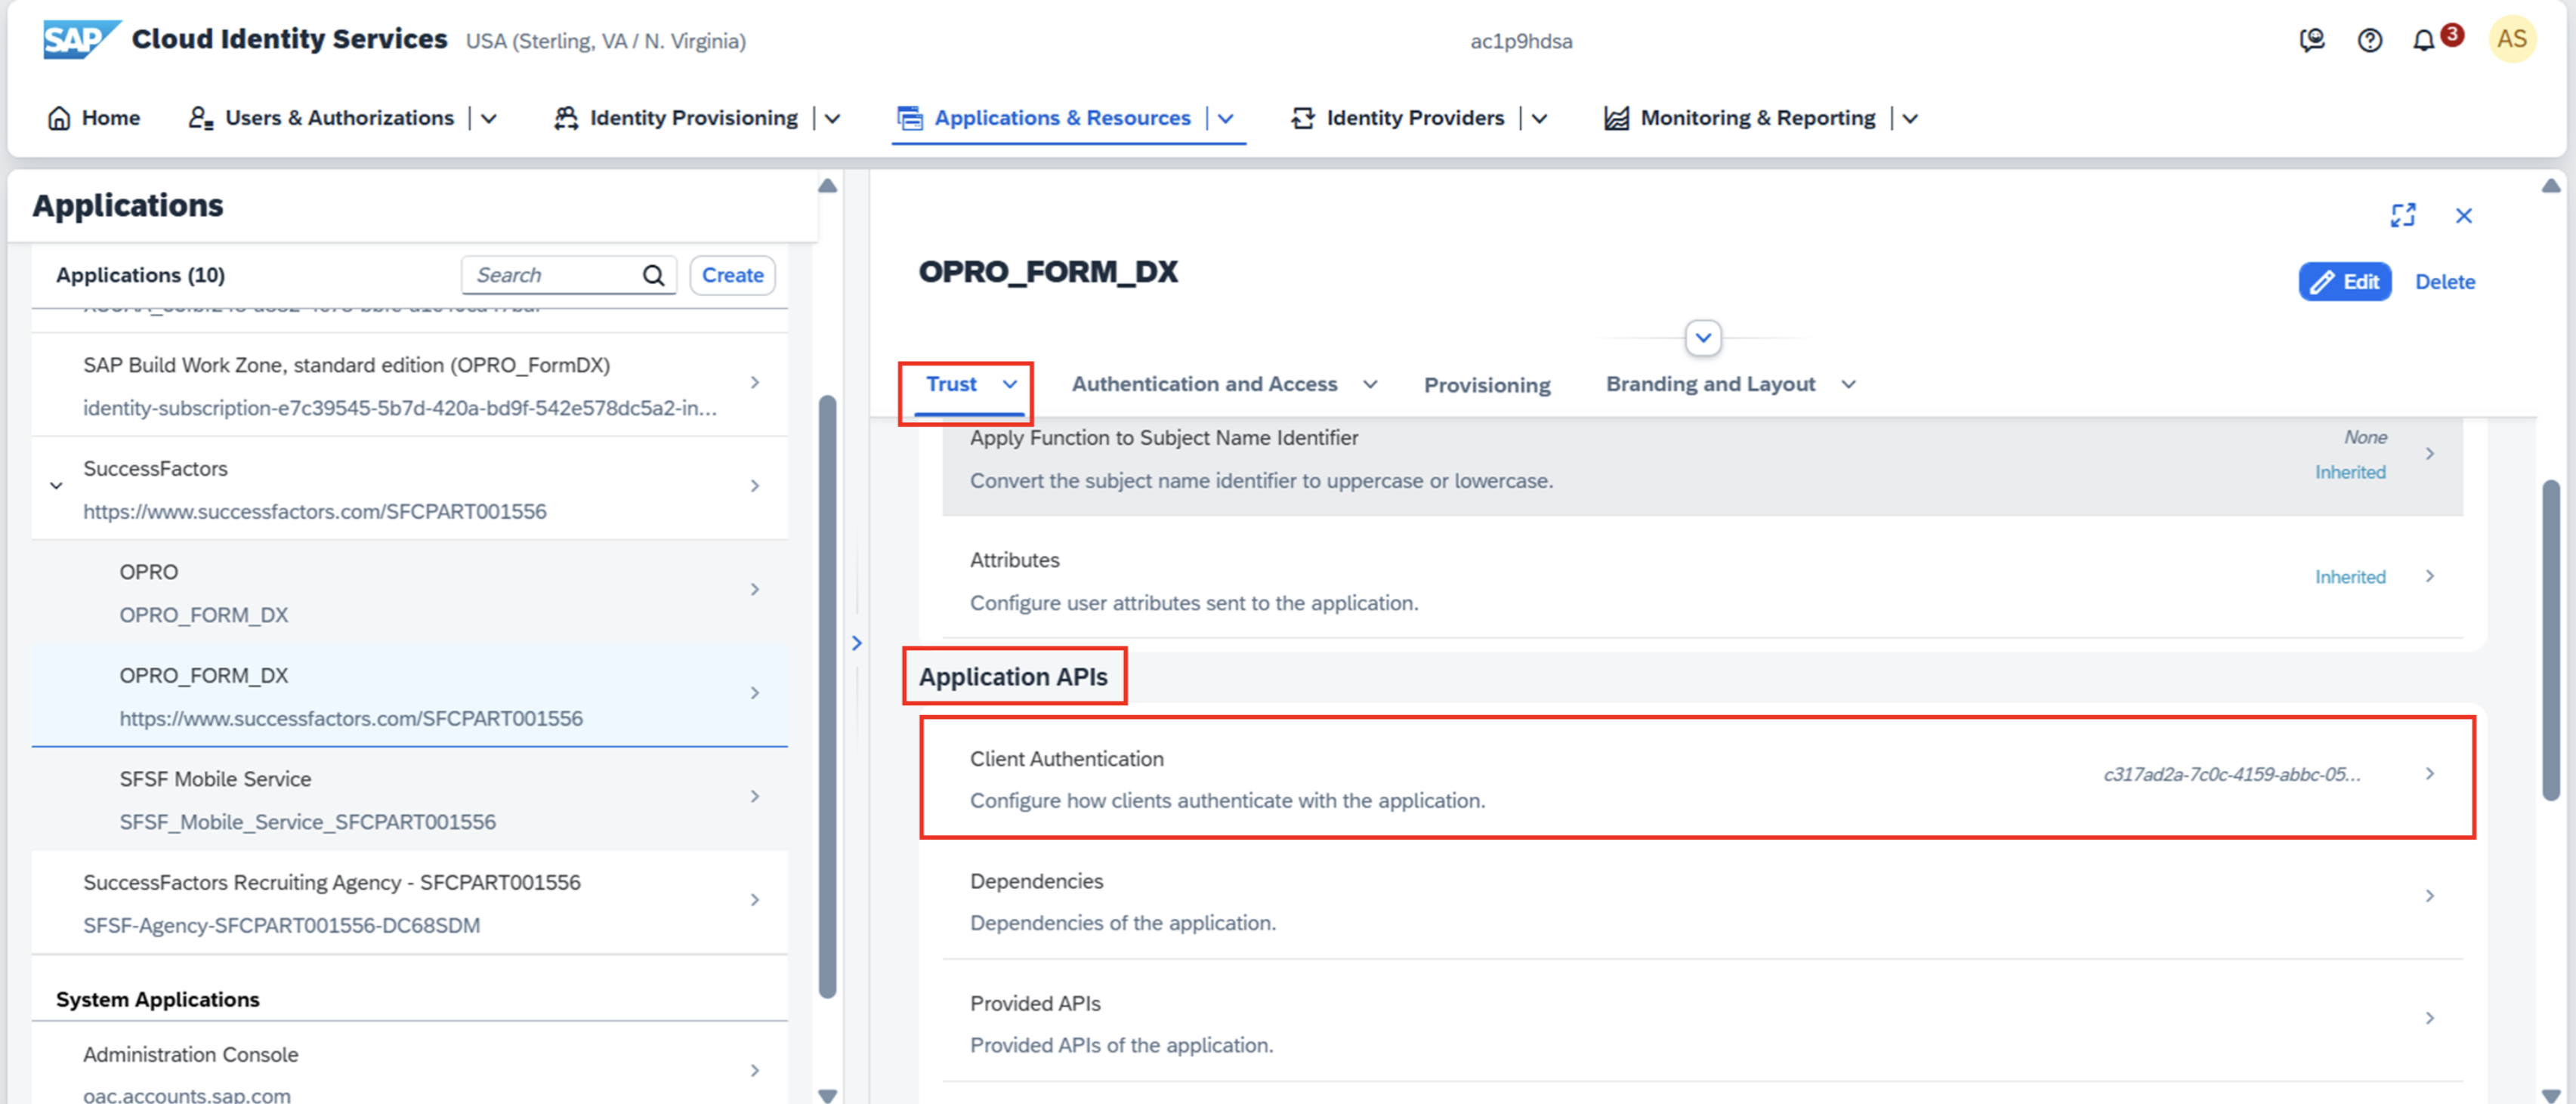Viewport: 2576px width, 1104px height.
Task: Open the Trust tab dropdown arrow
Action: coord(1010,384)
